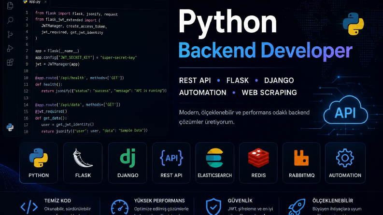
Task: Click 'Büyüyen ihtiyaçlara uyum' description text
Action: tap(337, 209)
